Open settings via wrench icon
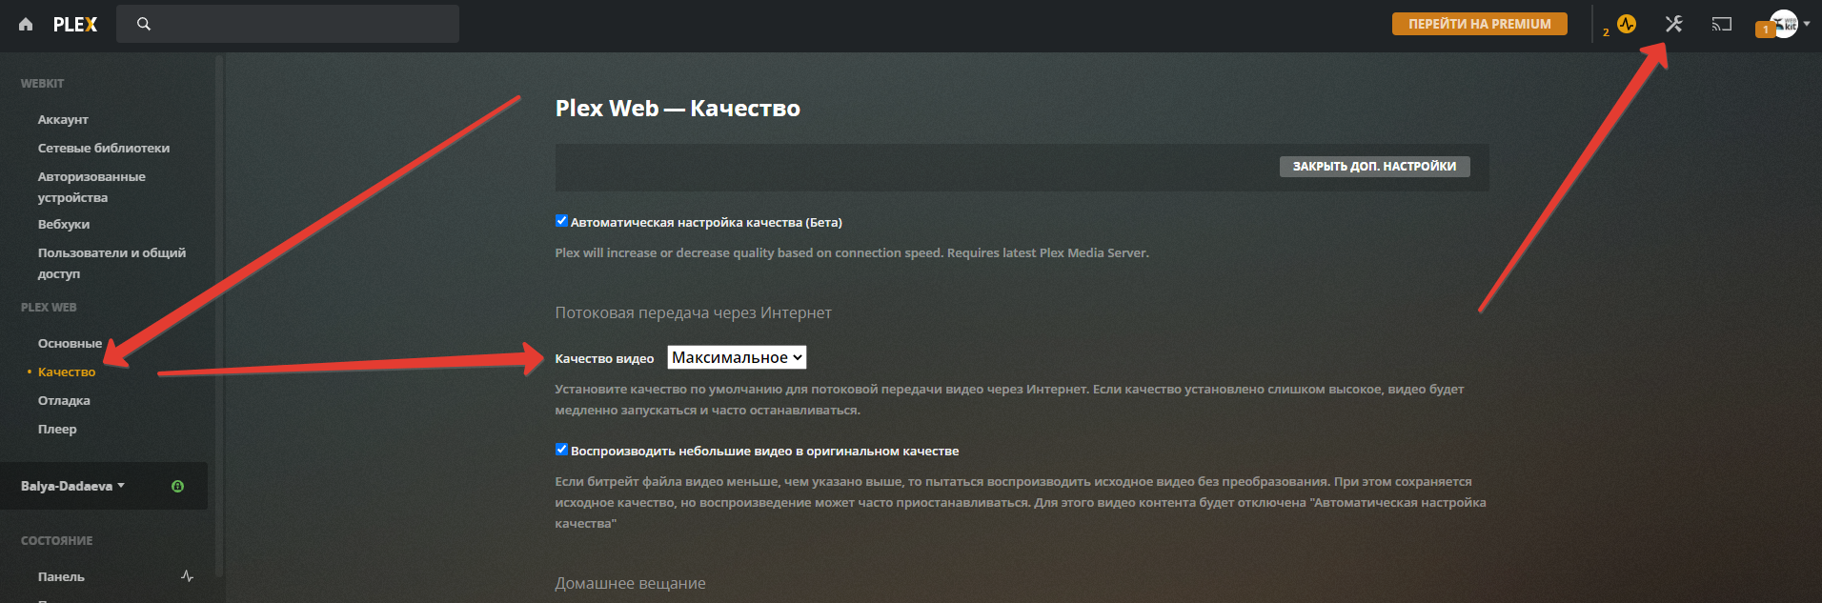 coord(1673,24)
